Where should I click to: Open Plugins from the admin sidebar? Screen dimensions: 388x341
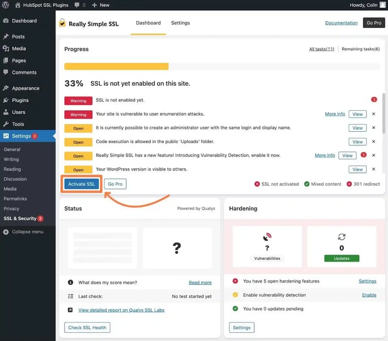coord(20,100)
